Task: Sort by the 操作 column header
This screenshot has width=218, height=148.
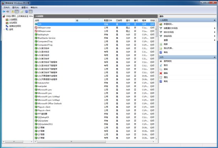Action: (x=129, y=20)
